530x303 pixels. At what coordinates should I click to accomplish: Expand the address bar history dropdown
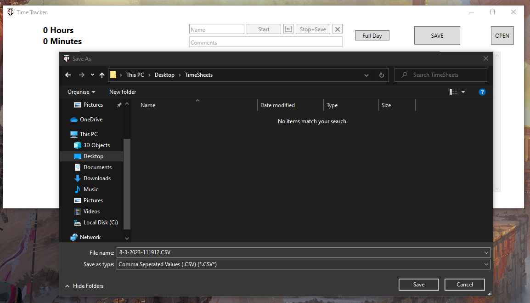(x=366, y=75)
